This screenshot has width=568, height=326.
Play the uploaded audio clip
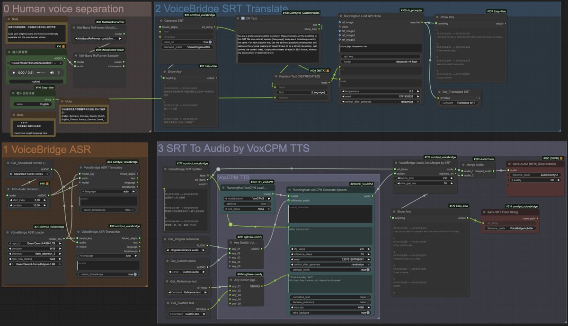point(13,72)
